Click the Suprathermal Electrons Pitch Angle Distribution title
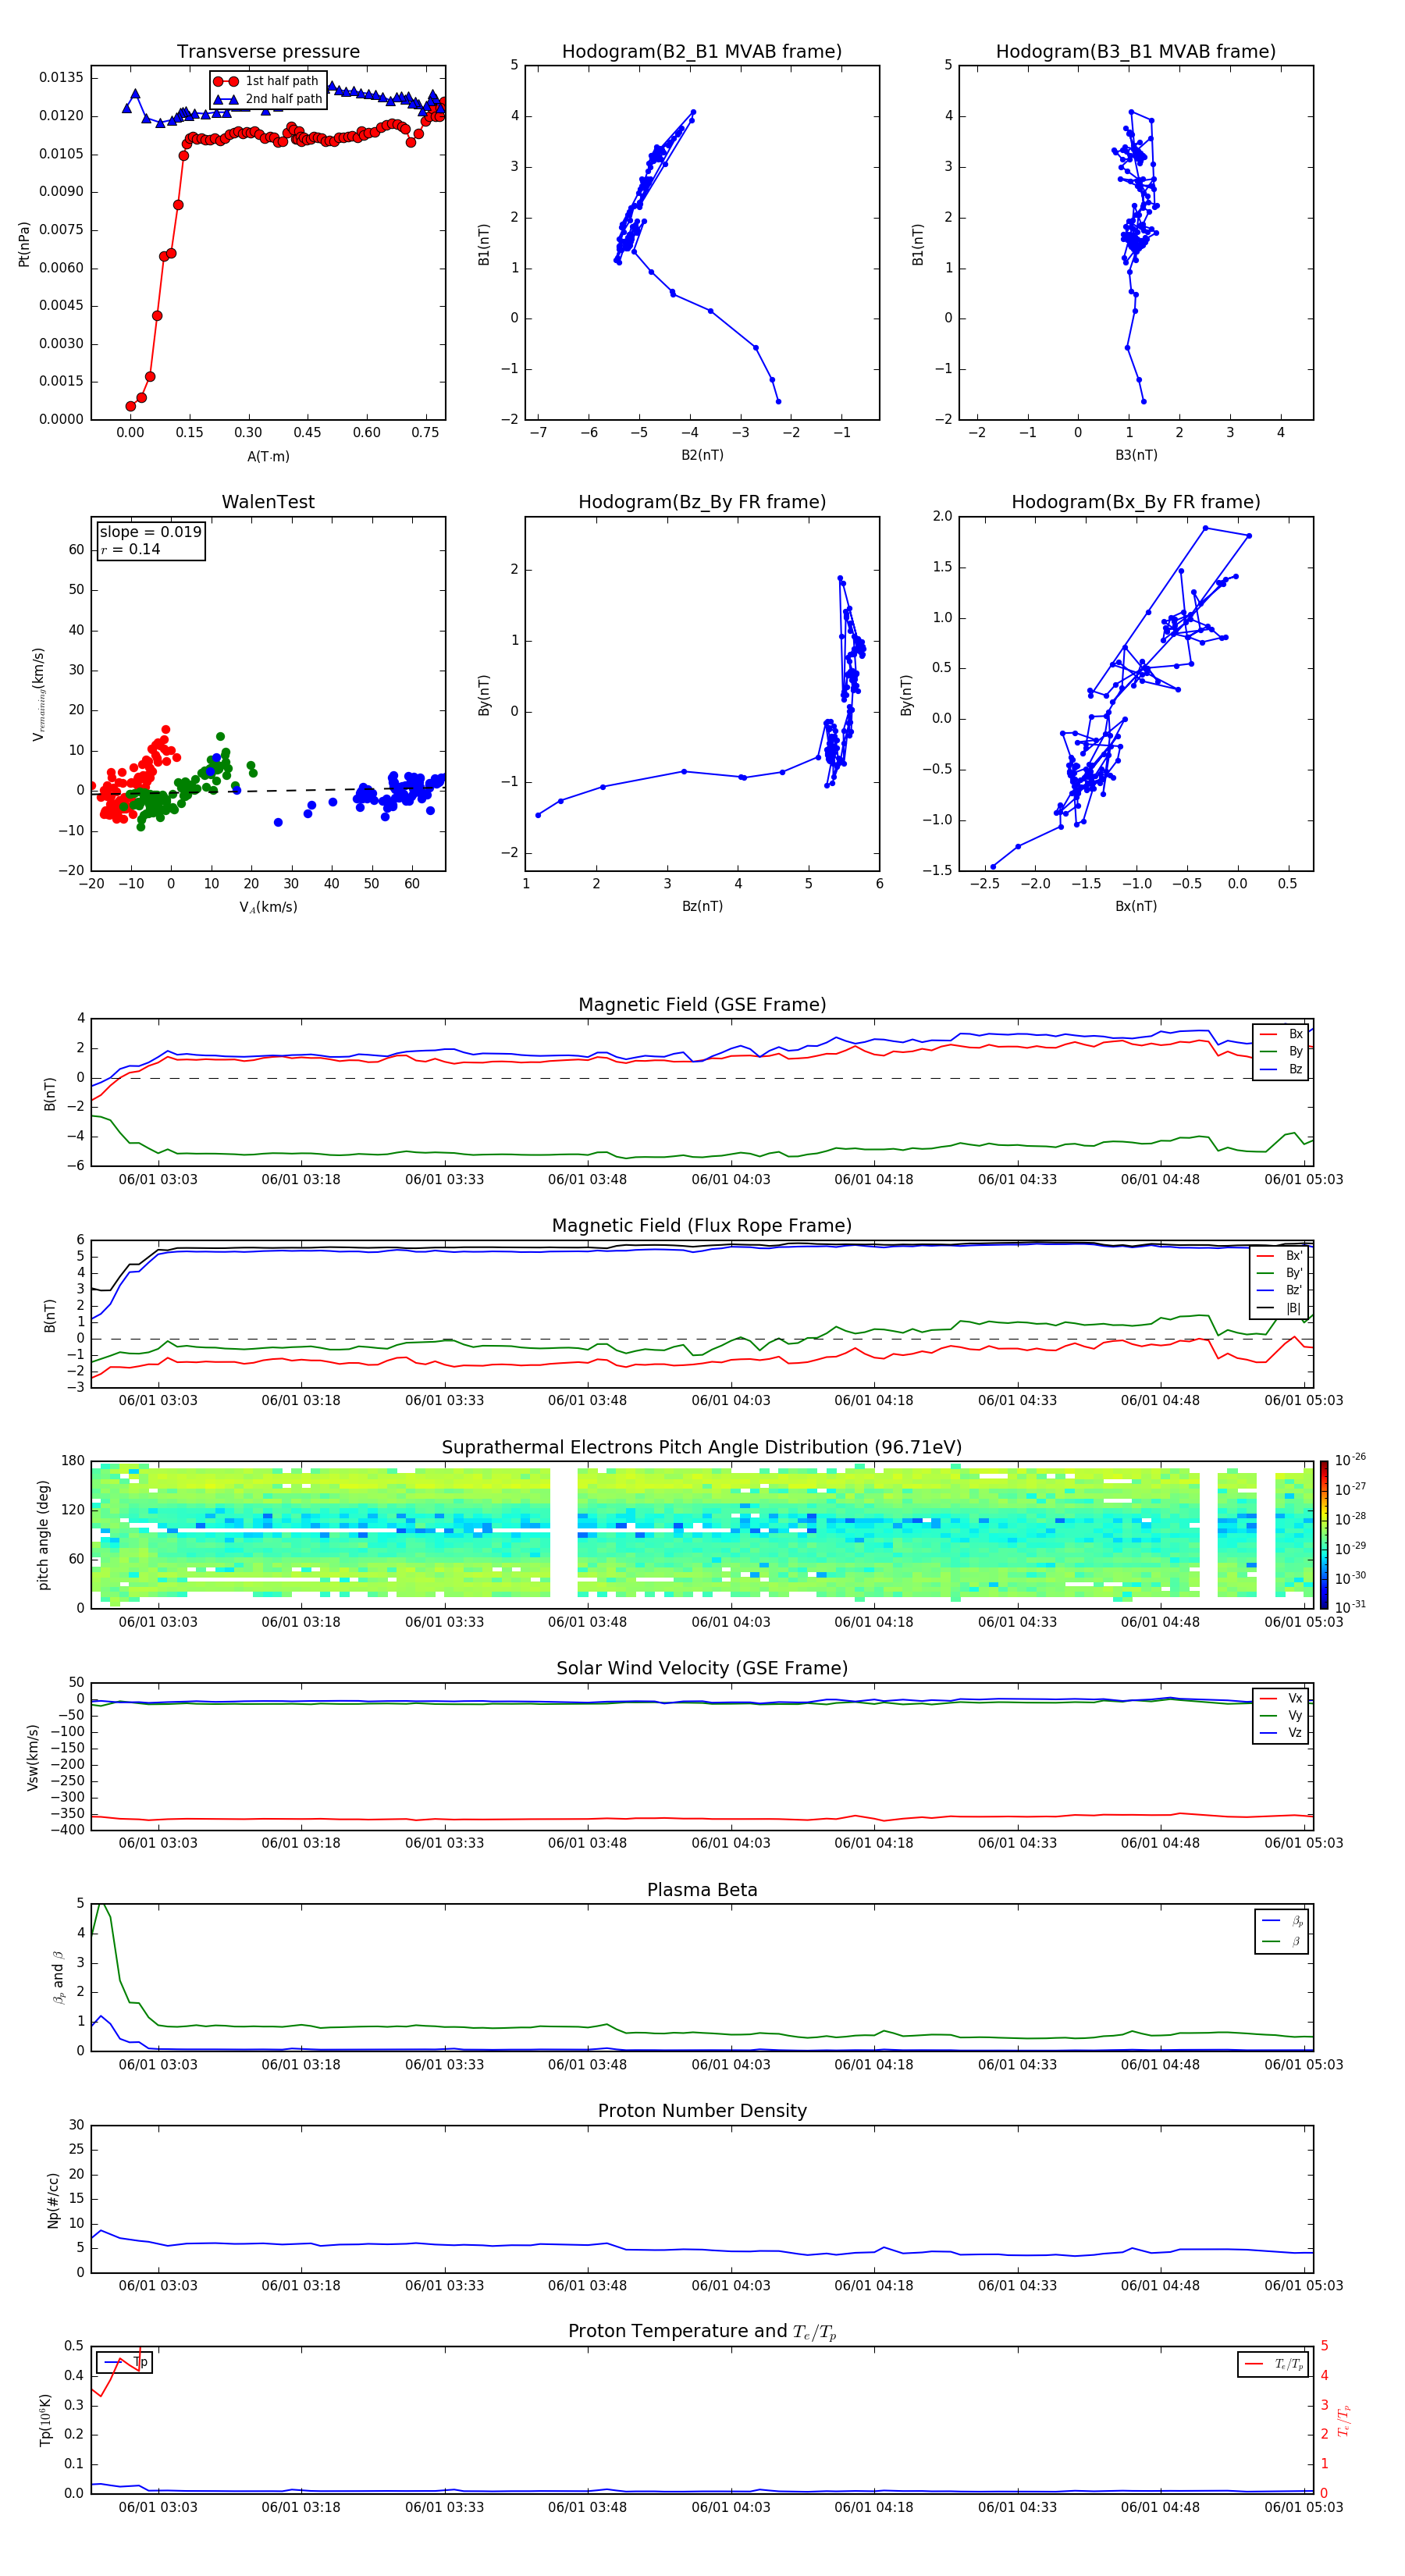 702,1448
